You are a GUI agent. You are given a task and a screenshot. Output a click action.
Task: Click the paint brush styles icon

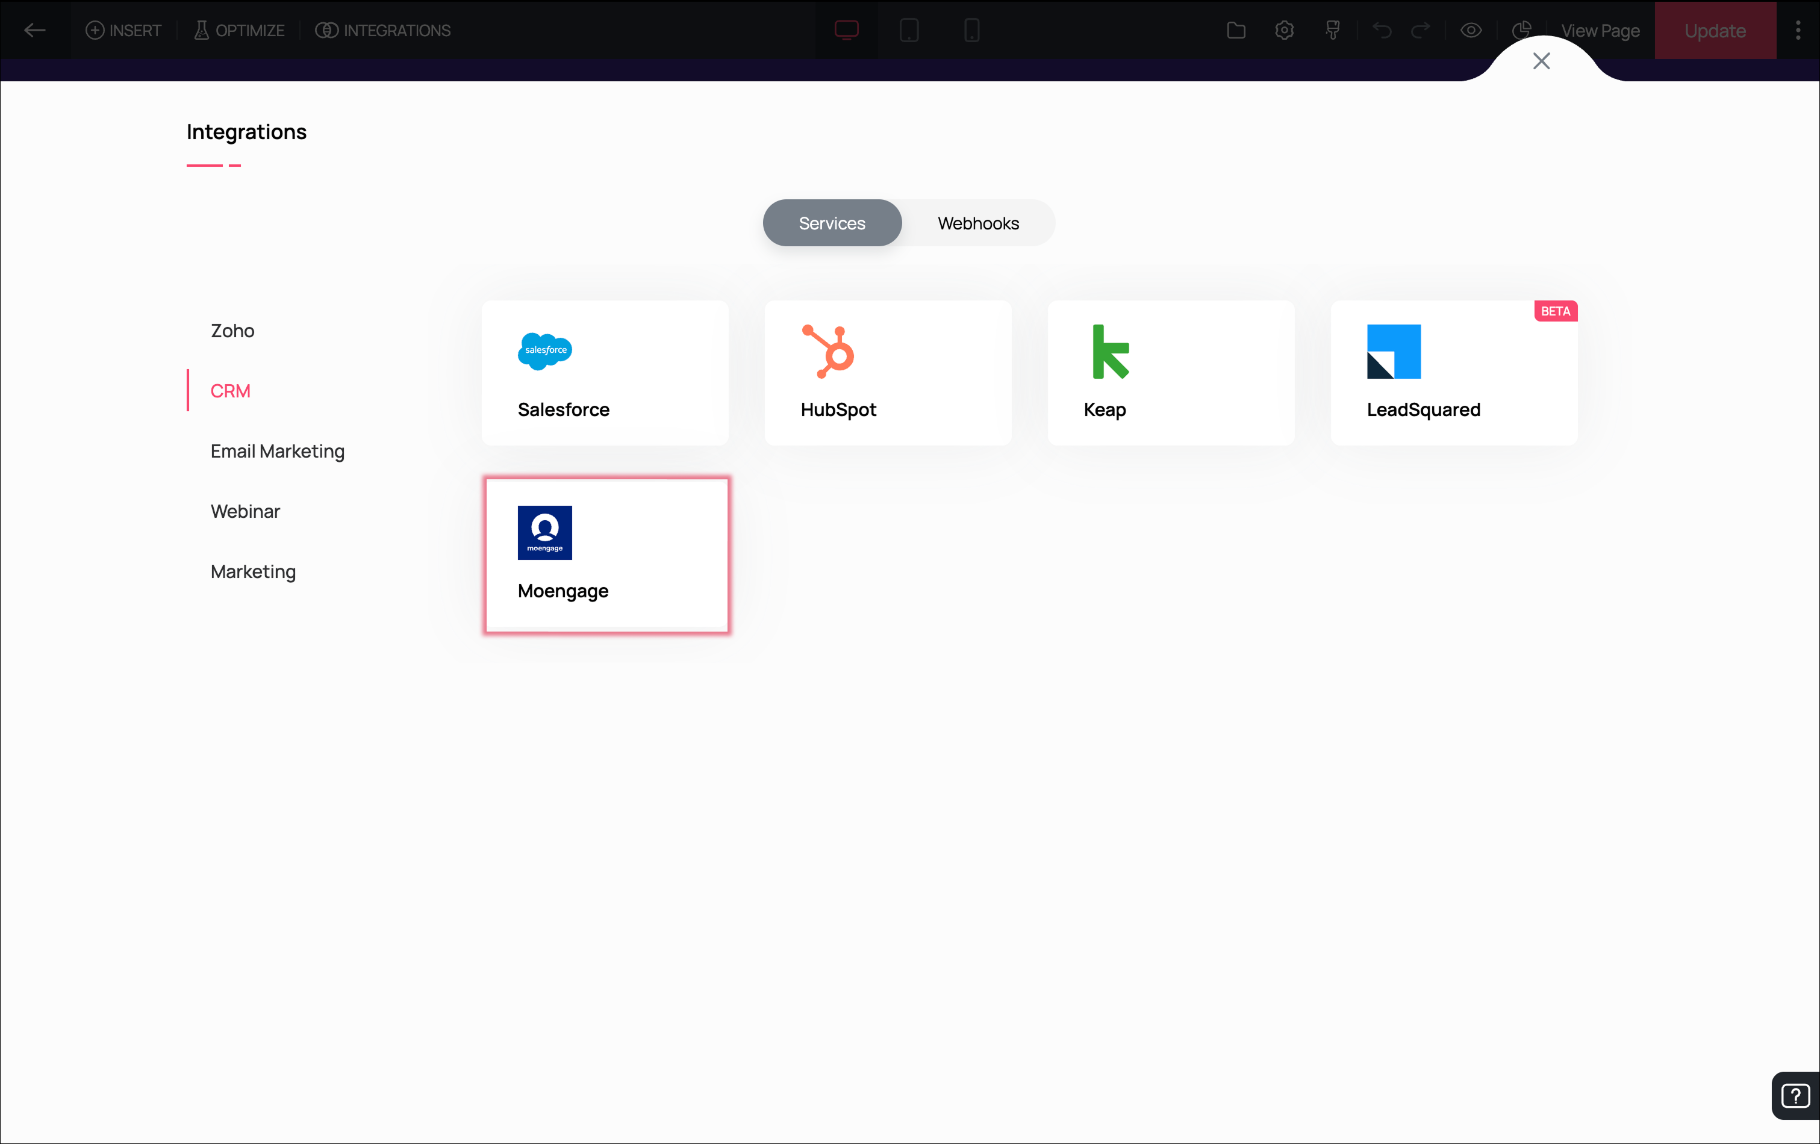[x=1333, y=30]
